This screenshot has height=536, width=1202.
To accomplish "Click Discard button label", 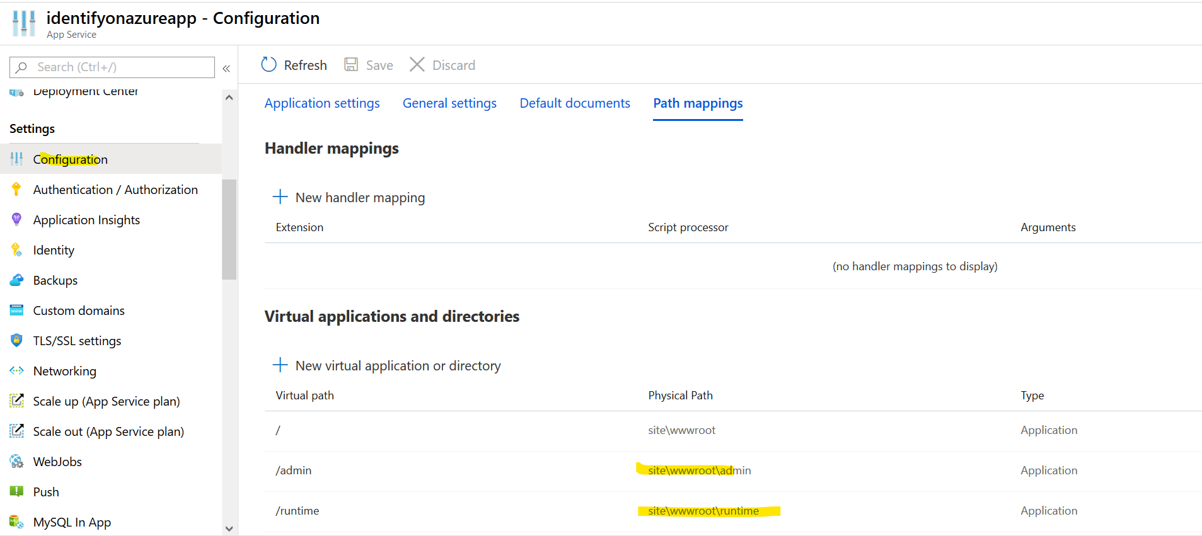I will (454, 66).
